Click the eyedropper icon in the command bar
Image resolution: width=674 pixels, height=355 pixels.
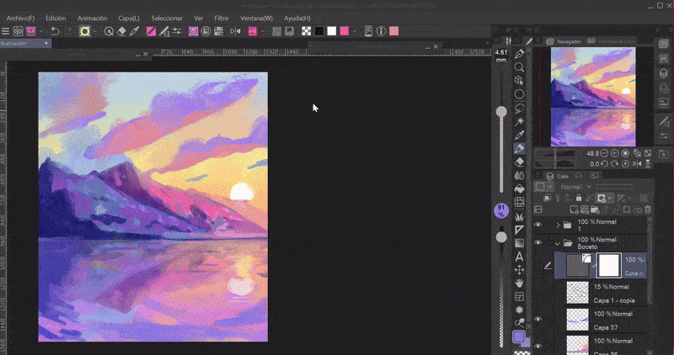point(134,31)
